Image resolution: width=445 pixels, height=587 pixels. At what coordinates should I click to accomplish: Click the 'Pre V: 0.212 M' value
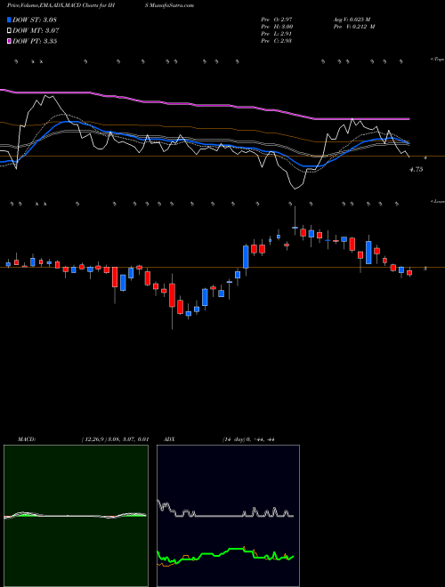coord(353,27)
